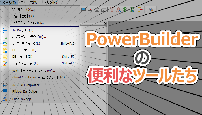The height and width of the screenshot is (115, 202).
Task: Click the text editor pencil icon
Action: (5, 64)
